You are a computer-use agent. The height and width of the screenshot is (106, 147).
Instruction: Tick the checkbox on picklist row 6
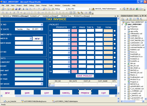click(x=115, y=53)
